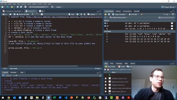
Task: Save current document with toolbar disk icon
Action: coord(18,7)
